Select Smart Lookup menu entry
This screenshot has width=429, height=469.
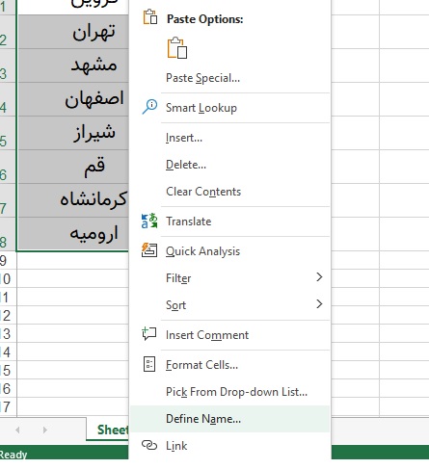click(229, 108)
